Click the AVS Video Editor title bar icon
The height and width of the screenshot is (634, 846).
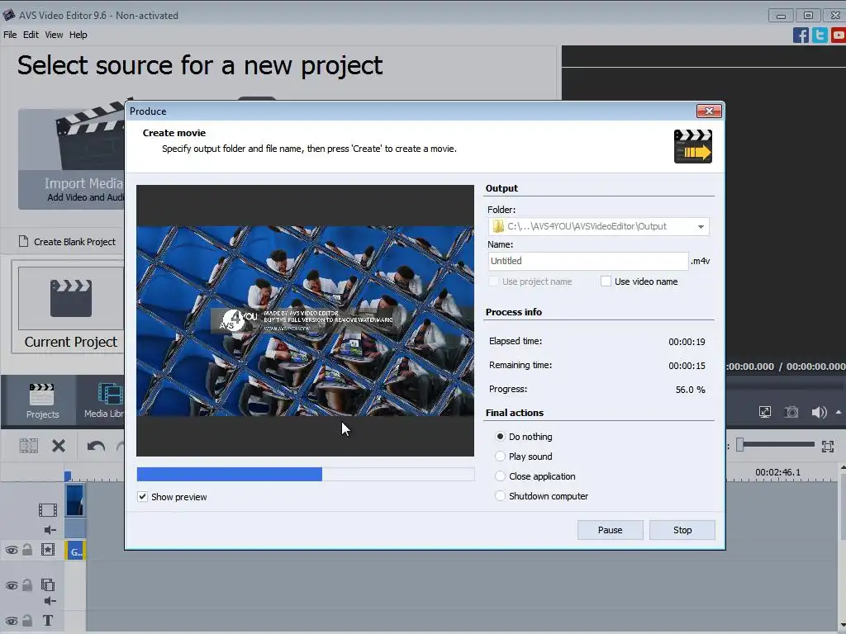point(9,15)
